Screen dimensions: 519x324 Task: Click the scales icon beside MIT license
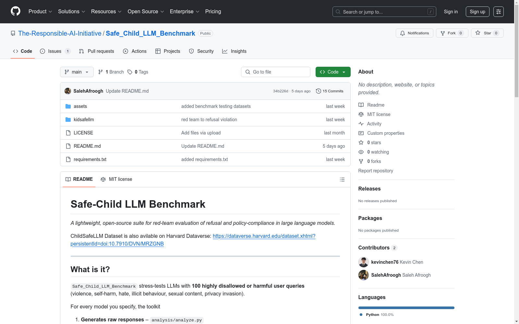coord(361,114)
